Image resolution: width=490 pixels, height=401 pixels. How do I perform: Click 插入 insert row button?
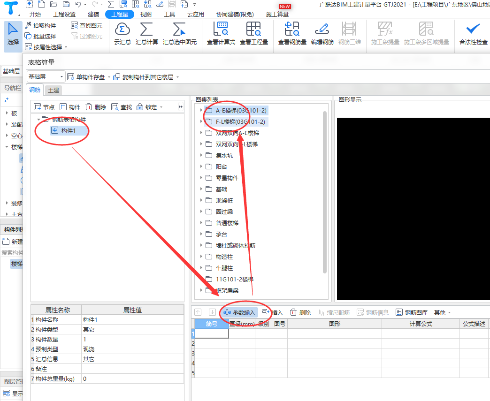[273, 312]
